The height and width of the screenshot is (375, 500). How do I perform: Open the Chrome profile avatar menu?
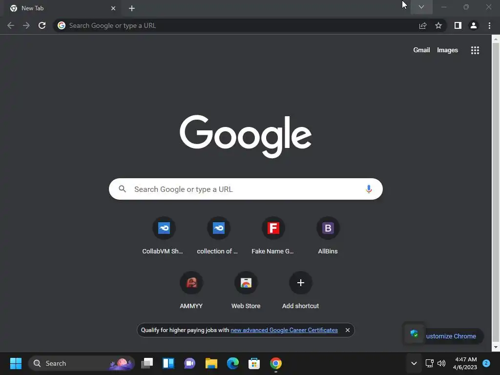(474, 25)
